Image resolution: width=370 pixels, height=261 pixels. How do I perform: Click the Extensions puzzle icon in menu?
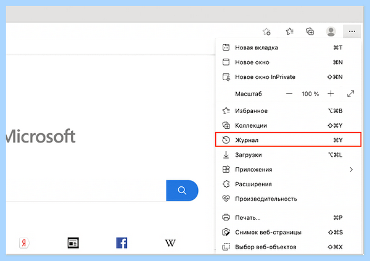tap(226, 184)
